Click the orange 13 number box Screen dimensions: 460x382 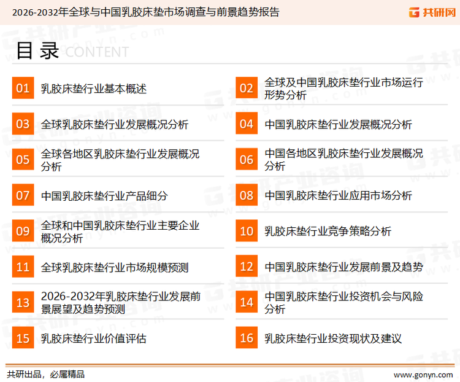click(x=23, y=302)
